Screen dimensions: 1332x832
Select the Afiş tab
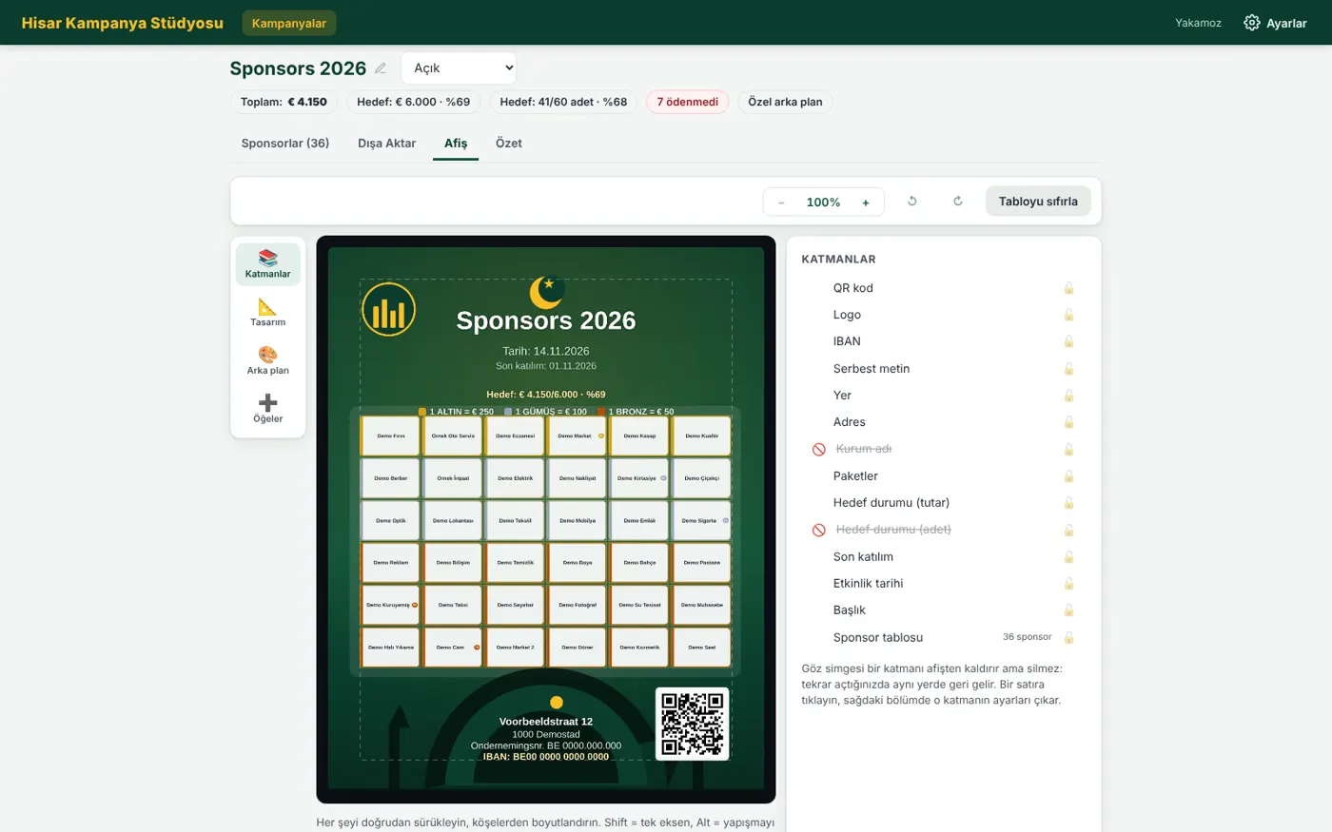pos(456,143)
